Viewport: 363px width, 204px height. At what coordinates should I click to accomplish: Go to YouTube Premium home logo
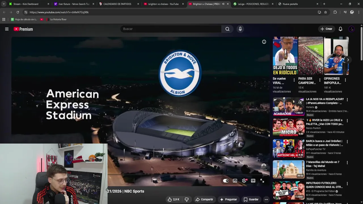point(23,29)
